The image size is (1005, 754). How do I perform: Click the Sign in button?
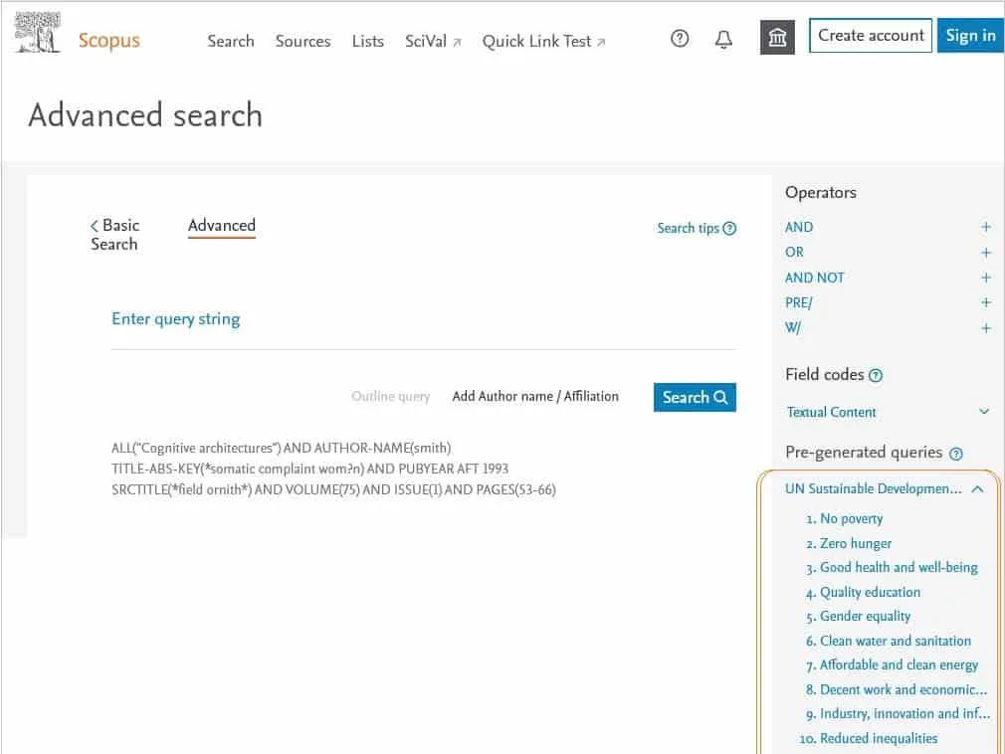(x=969, y=36)
